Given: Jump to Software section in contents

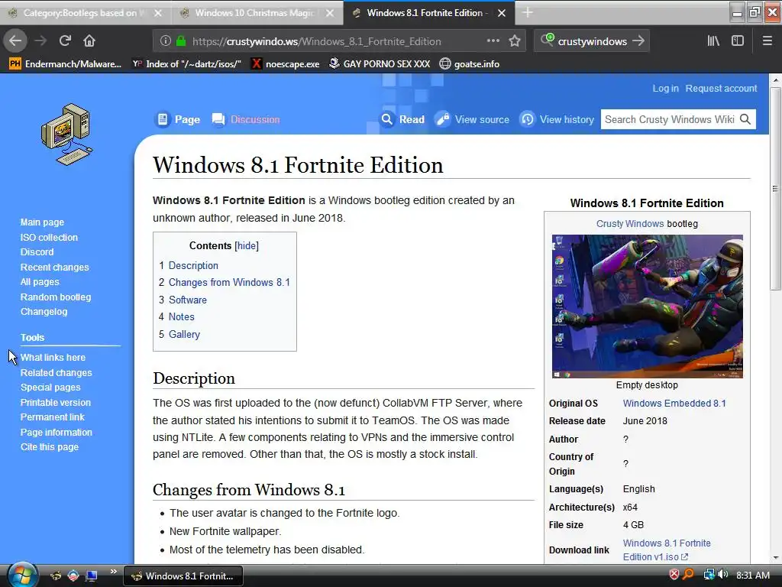Looking at the screenshot, I should (188, 300).
